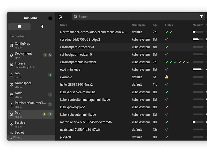Select pod pi-g4clz
Screen dimensions: 207x155
133,137
